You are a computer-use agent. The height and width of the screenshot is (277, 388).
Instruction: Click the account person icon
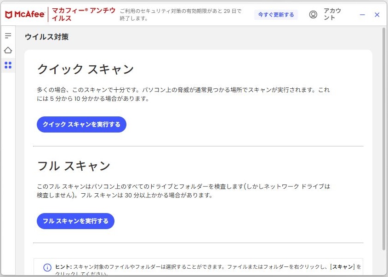point(313,15)
